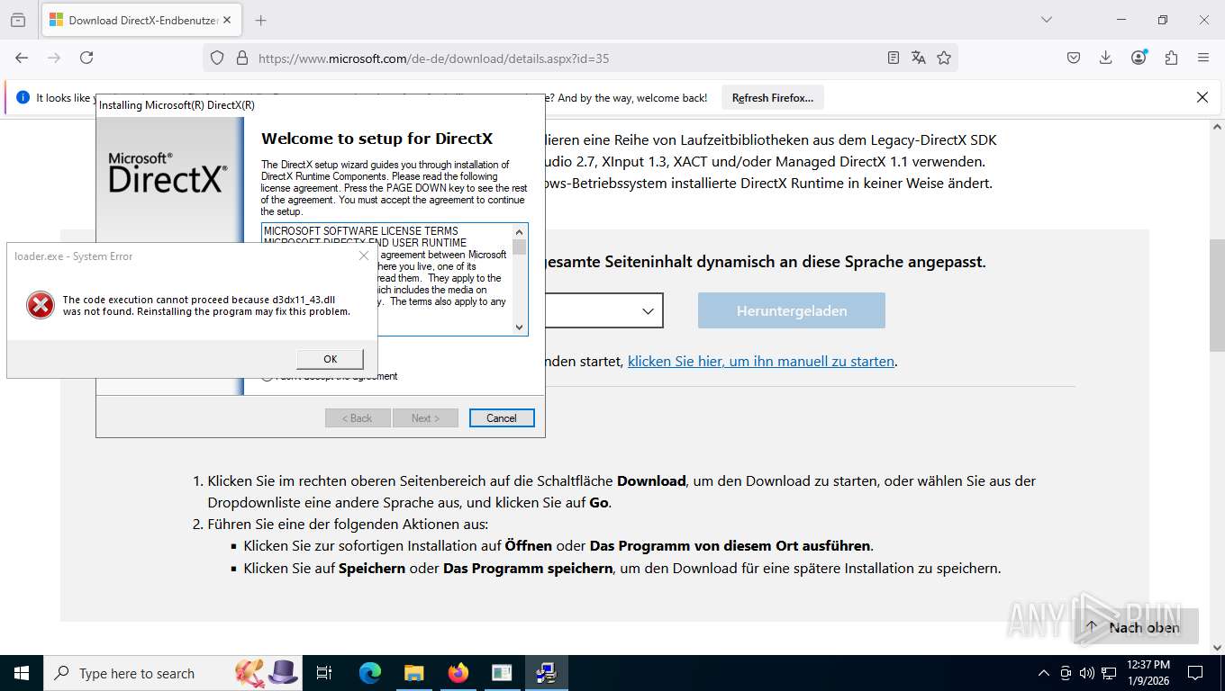1225x691 pixels.
Task: Open the Save to Pocket icon
Action: (x=1074, y=58)
